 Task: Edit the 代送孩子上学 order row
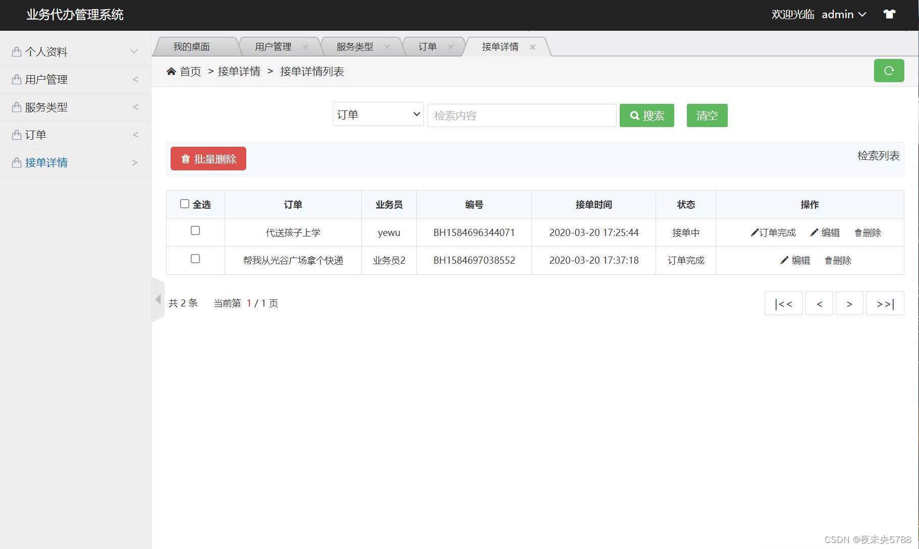[x=825, y=232]
